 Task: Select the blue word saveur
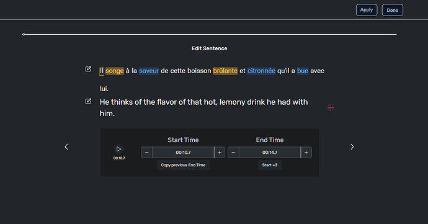149,71
